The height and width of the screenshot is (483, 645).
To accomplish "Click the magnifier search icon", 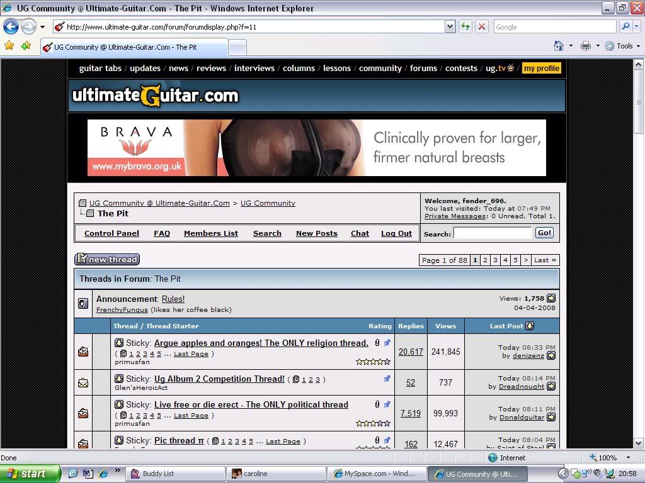I will click(x=625, y=26).
